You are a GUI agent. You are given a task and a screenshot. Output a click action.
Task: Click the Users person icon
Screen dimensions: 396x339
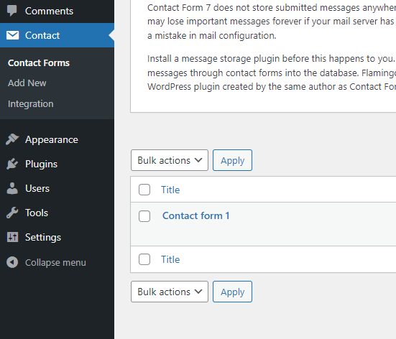[x=12, y=188]
